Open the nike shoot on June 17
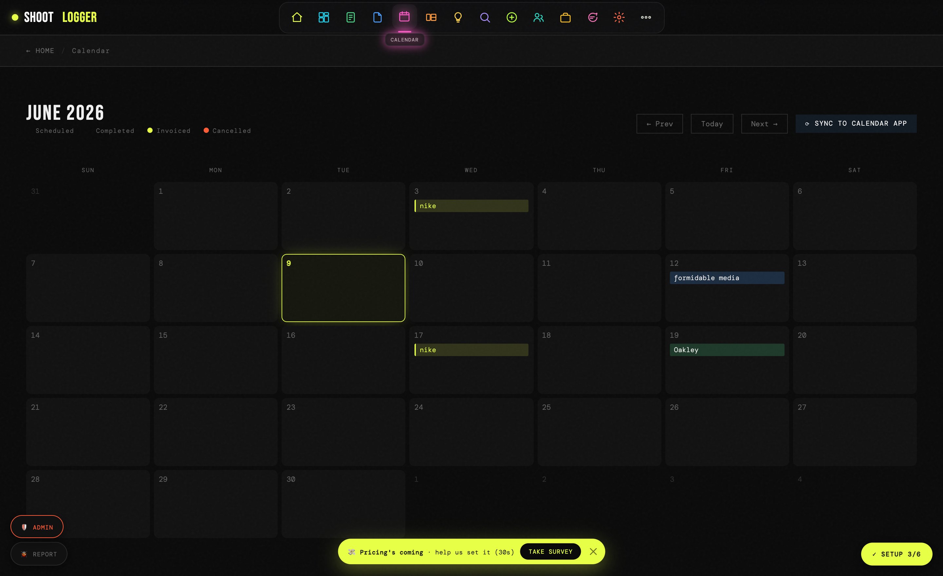The height and width of the screenshot is (576, 943). point(471,350)
